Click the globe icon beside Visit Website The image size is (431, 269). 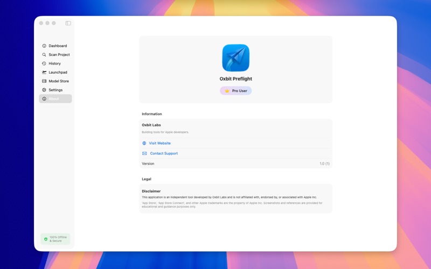coord(144,143)
